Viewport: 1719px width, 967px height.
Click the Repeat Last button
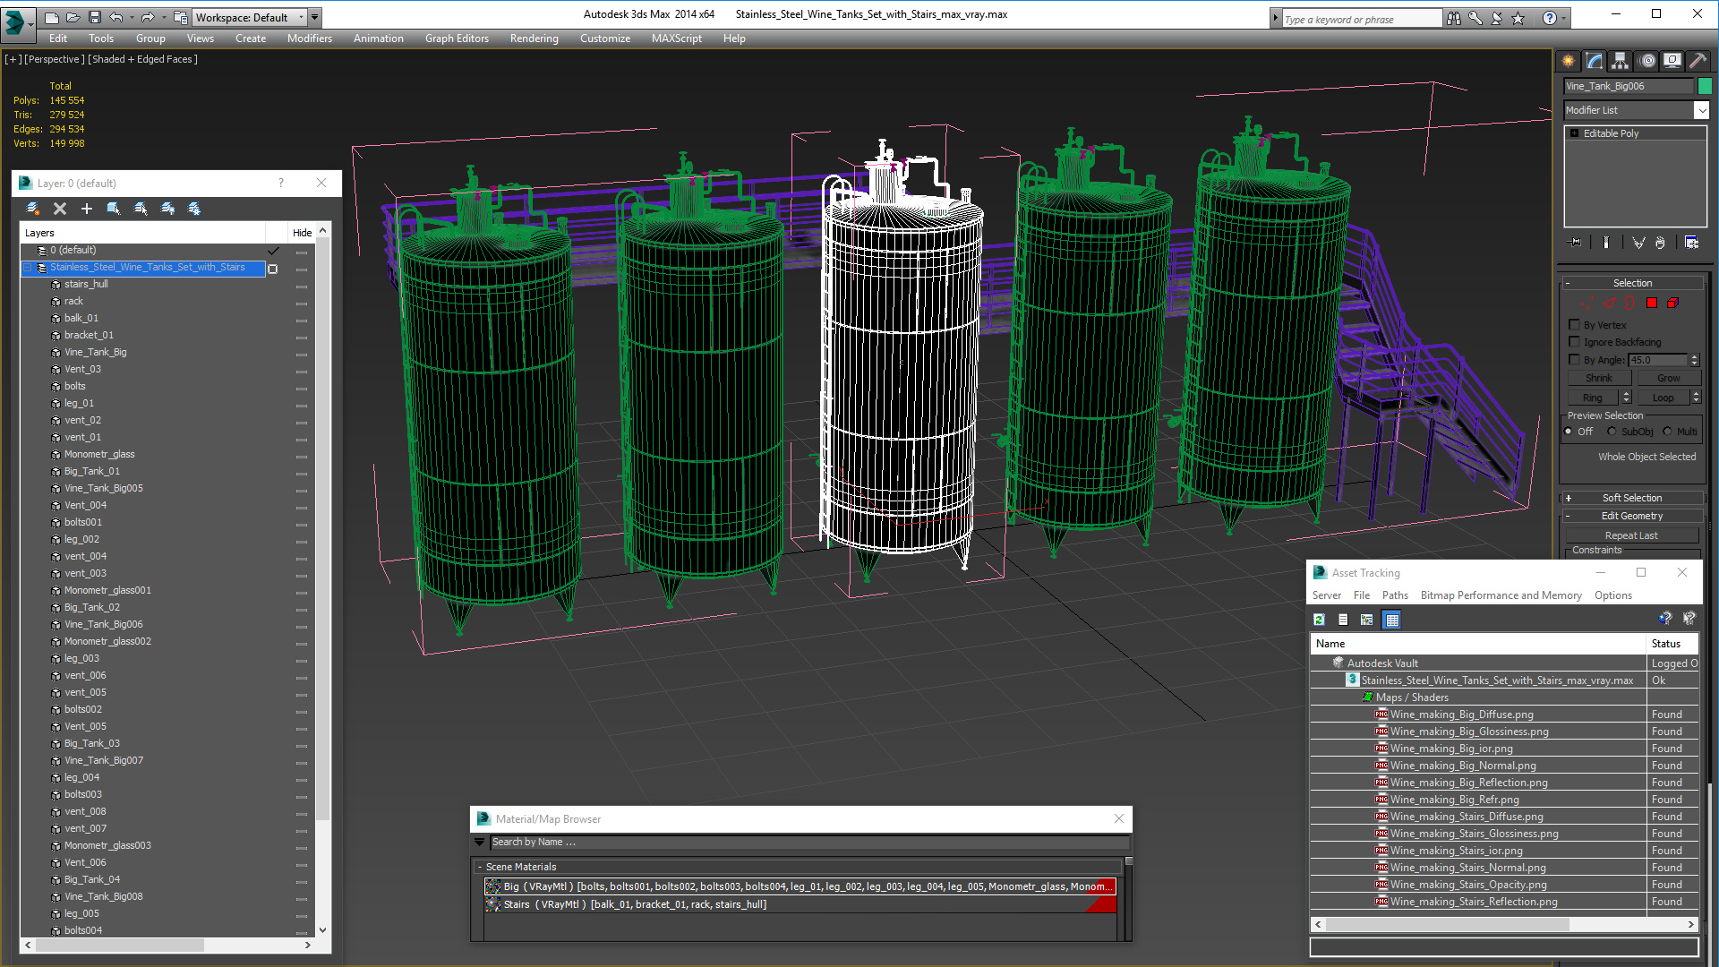pos(1630,535)
